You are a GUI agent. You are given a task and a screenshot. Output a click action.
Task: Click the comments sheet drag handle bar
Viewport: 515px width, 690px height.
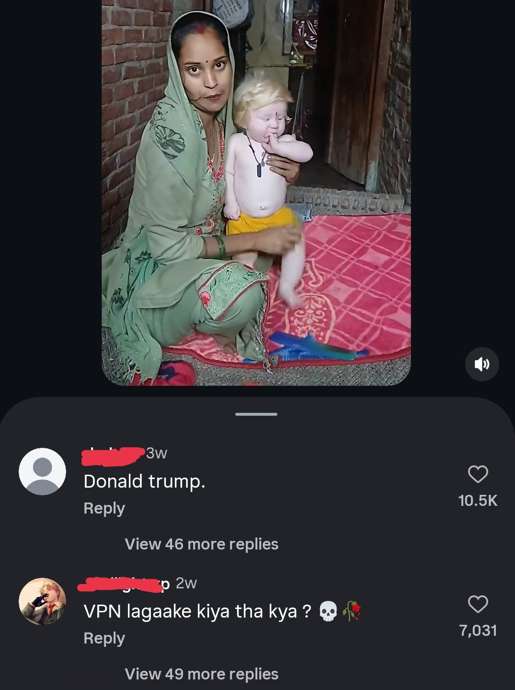256,414
